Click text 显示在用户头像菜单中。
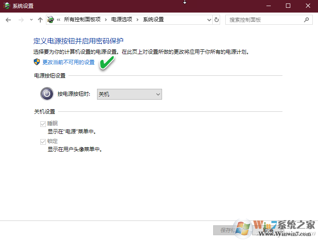Screen dimensions: 318x240 [75, 149]
